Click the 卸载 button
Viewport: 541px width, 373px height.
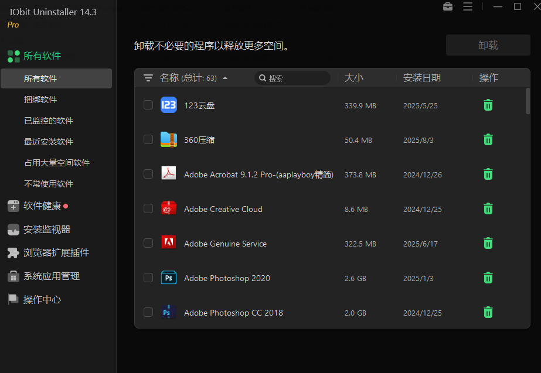(488, 45)
